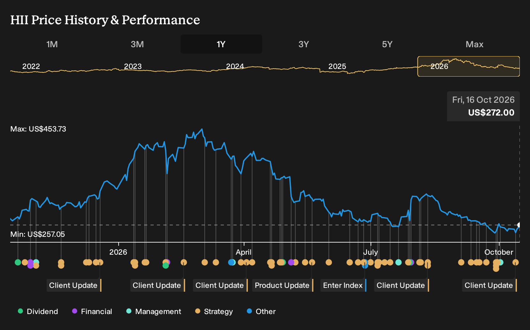
Task: Show the Max time range
Action: tap(475, 44)
